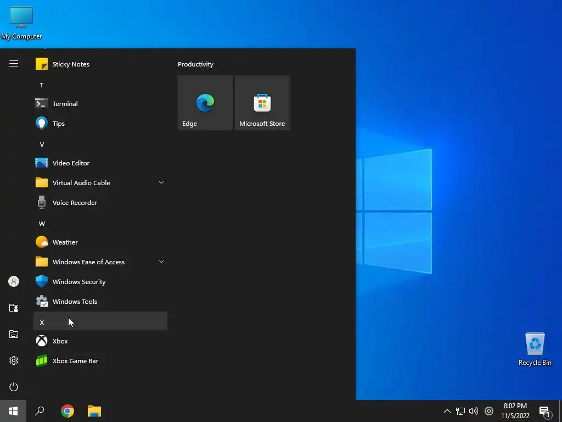Launch Terminal from the app list

(x=100, y=104)
